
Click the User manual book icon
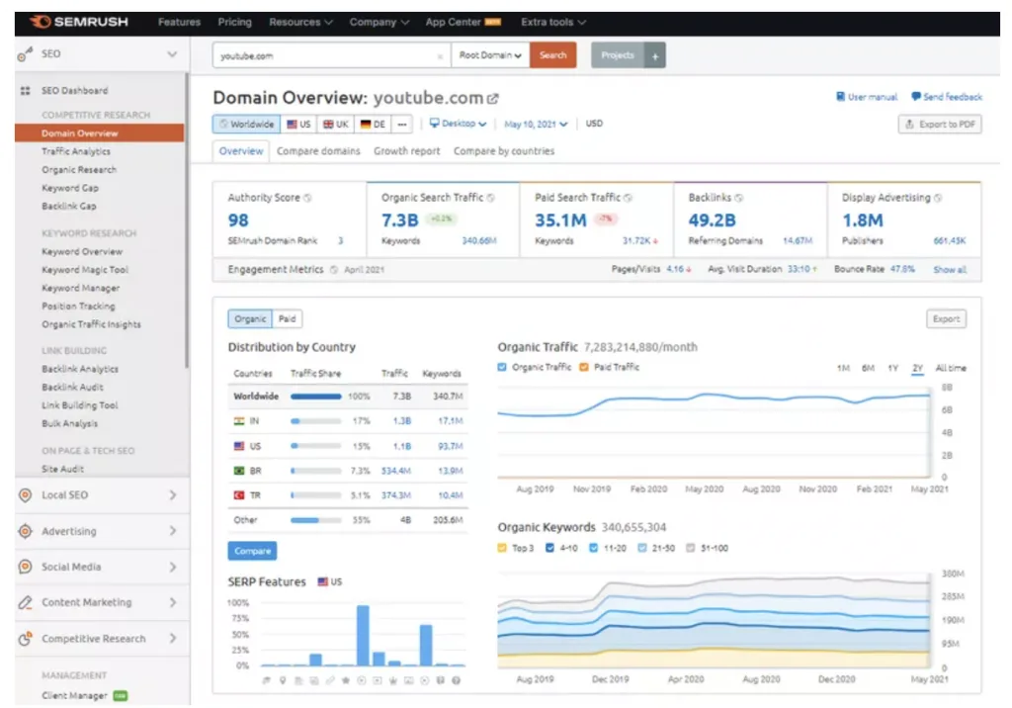point(840,97)
